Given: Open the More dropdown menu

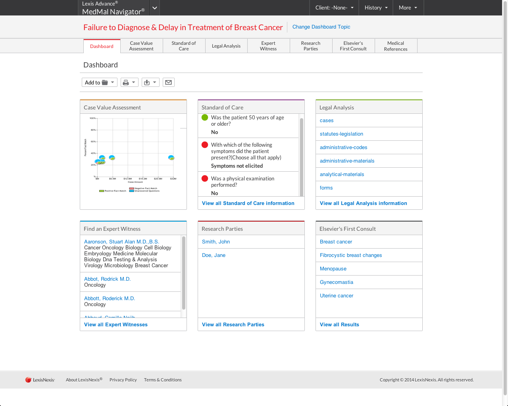Looking at the screenshot, I should pos(408,8).
